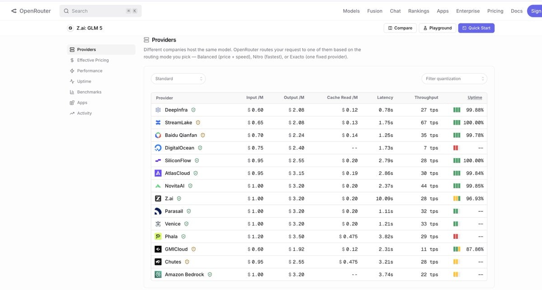The width and height of the screenshot is (542, 290).
Task: Click the Cache Read /M column header
Action: tap(342, 98)
